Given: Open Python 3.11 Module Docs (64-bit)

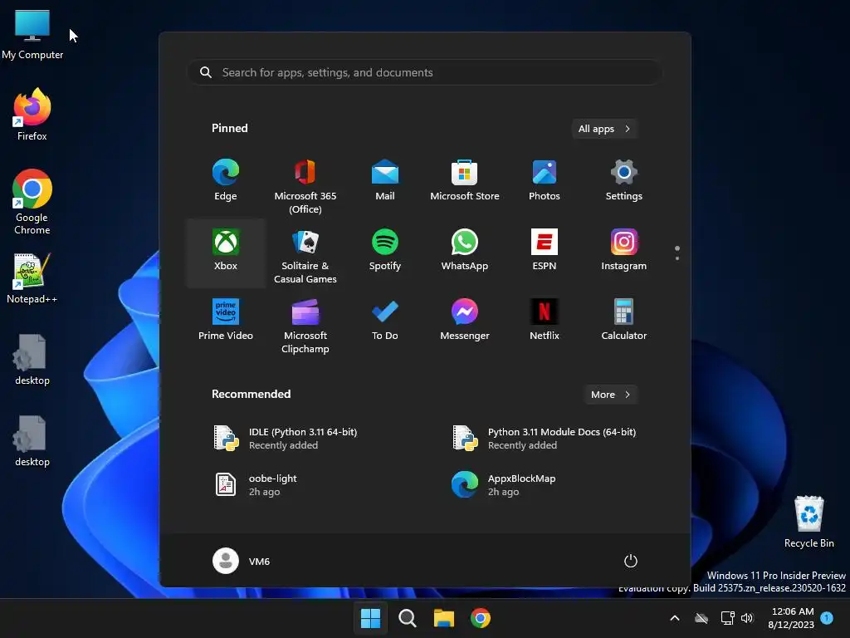Looking at the screenshot, I should pyautogui.click(x=544, y=439).
